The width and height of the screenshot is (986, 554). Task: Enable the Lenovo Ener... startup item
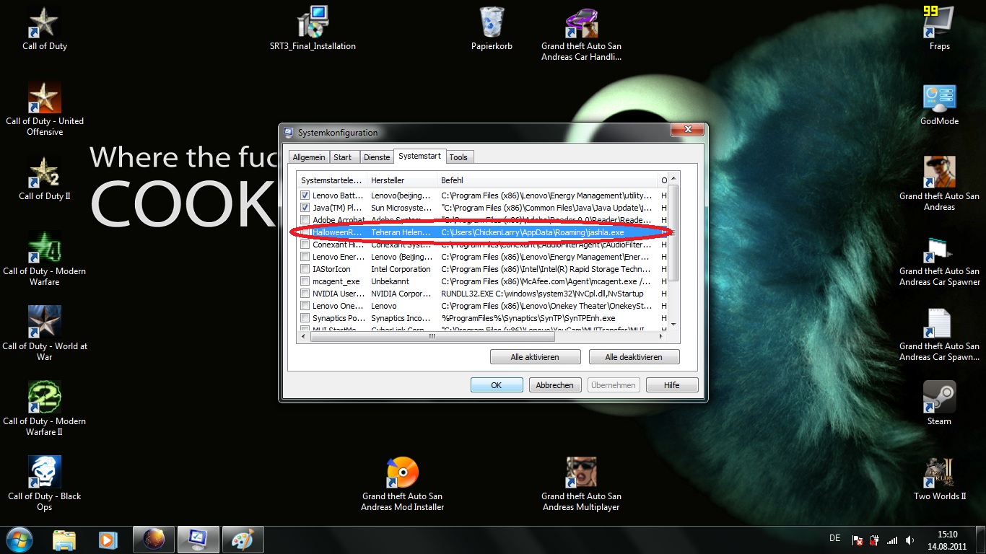[305, 257]
